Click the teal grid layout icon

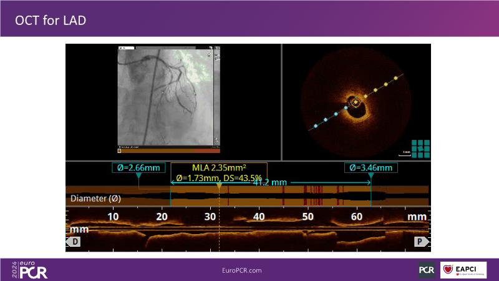(x=420, y=149)
